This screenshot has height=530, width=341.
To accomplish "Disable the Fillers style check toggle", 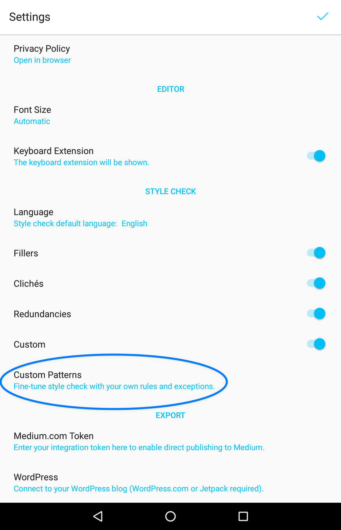I will coord(316,253).
